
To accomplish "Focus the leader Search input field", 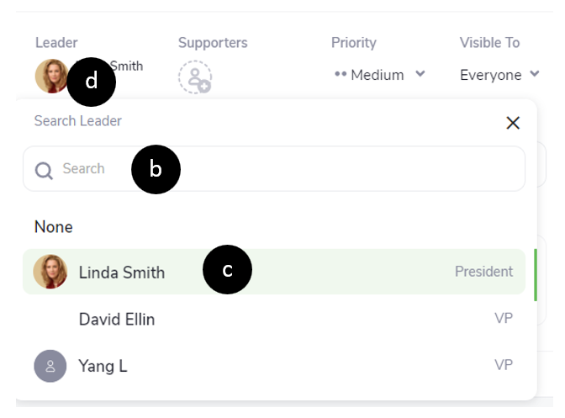I will tap(274, 169).
